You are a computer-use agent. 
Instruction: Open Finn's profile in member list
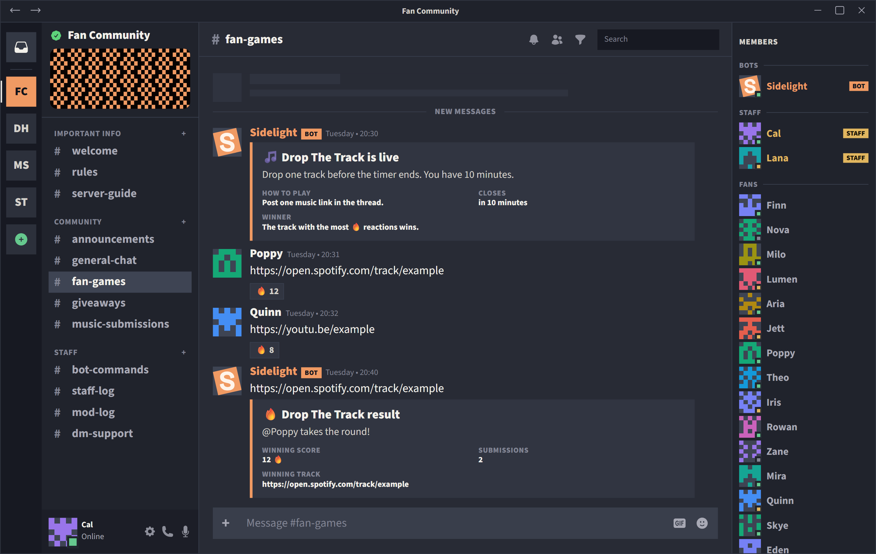(x=804, y=205)
